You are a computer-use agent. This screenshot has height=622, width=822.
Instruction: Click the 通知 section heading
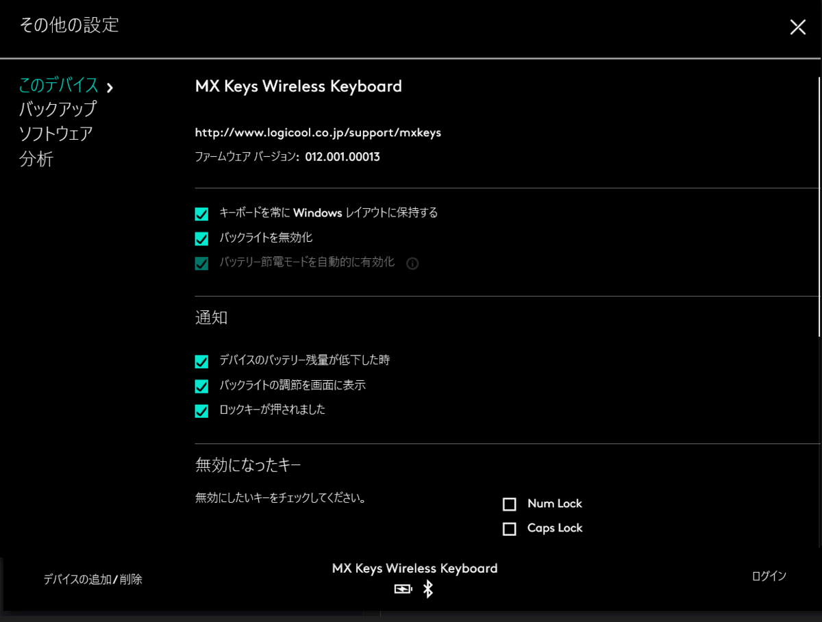coord(212,318)
